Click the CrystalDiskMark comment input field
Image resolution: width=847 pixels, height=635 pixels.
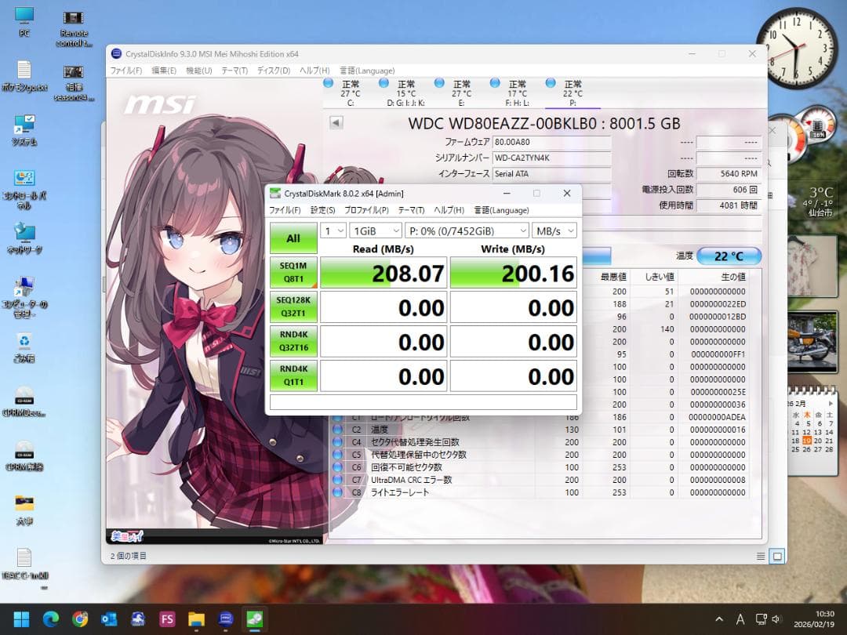coord(423,402)
